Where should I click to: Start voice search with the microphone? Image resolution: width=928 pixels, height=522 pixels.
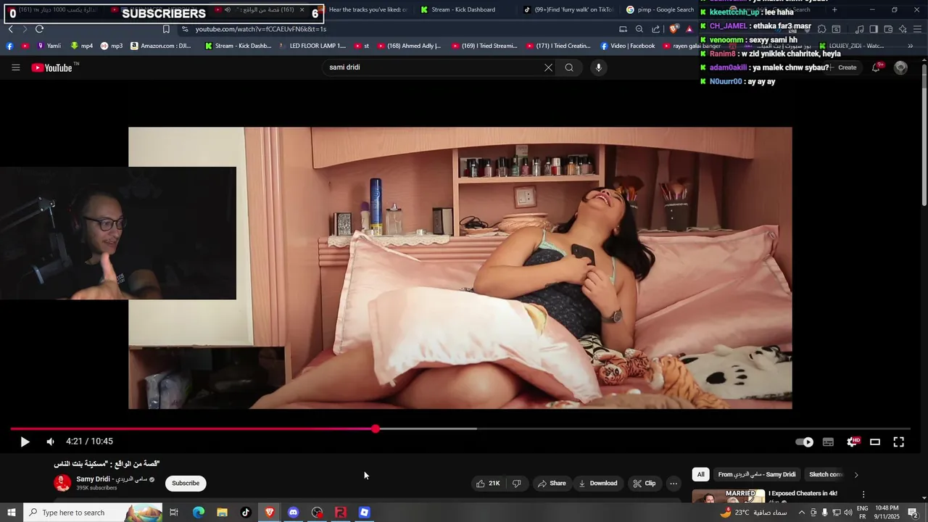coord(598,67)
